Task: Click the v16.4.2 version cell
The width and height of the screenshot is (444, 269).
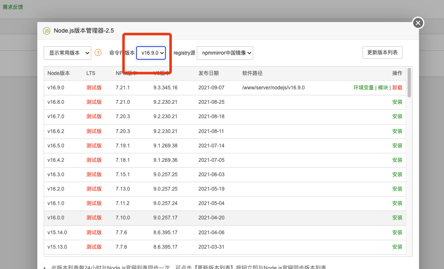Action: point(56,160)
